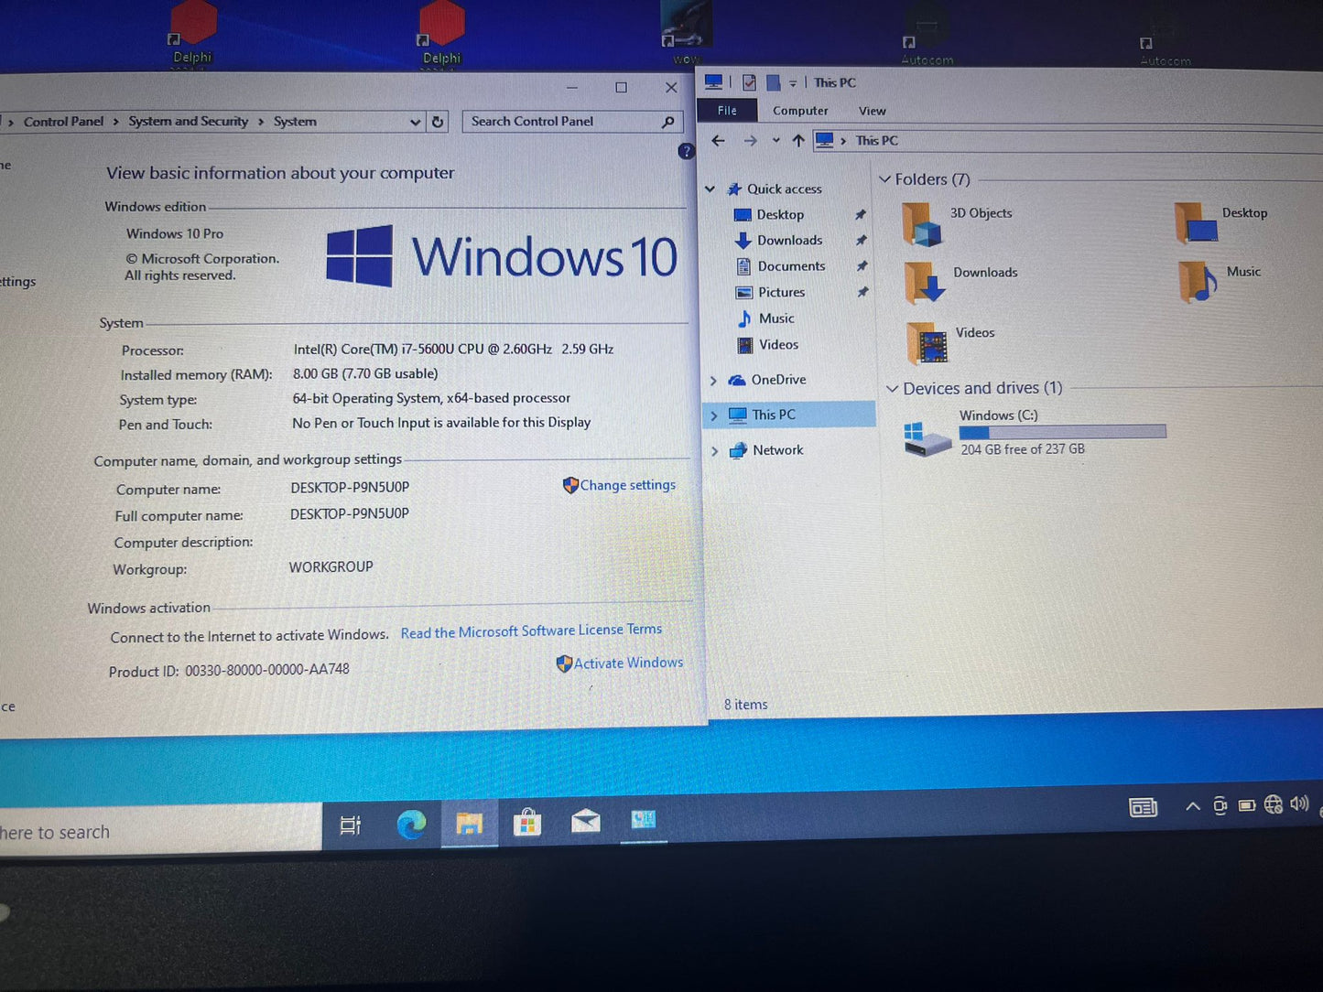Click the WORKGROUP value text
1323x992 pixels.
331,567
